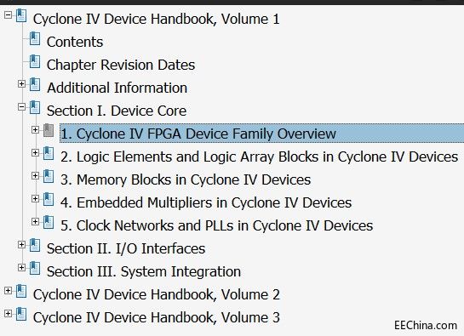Image resolution: width=464 pixels, height=336 pixels.
Task: Click the Contents bookmark icon
Action: [x=35, y=39]
